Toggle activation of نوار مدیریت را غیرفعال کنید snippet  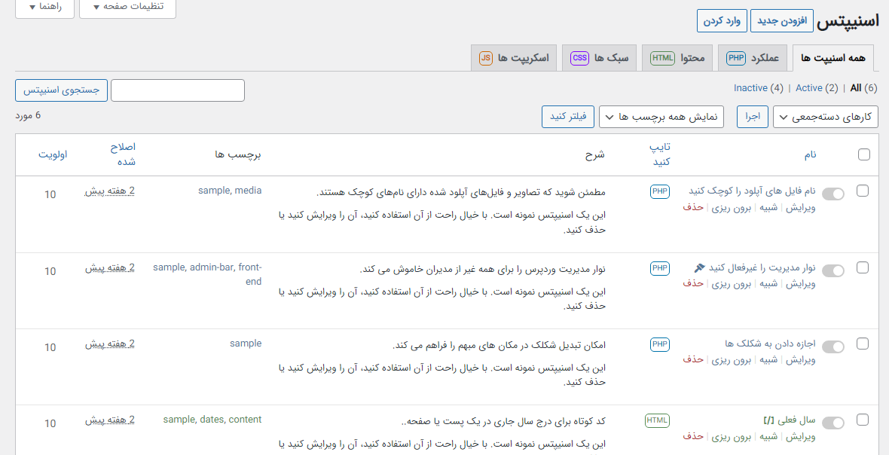[x=832, y=271]
